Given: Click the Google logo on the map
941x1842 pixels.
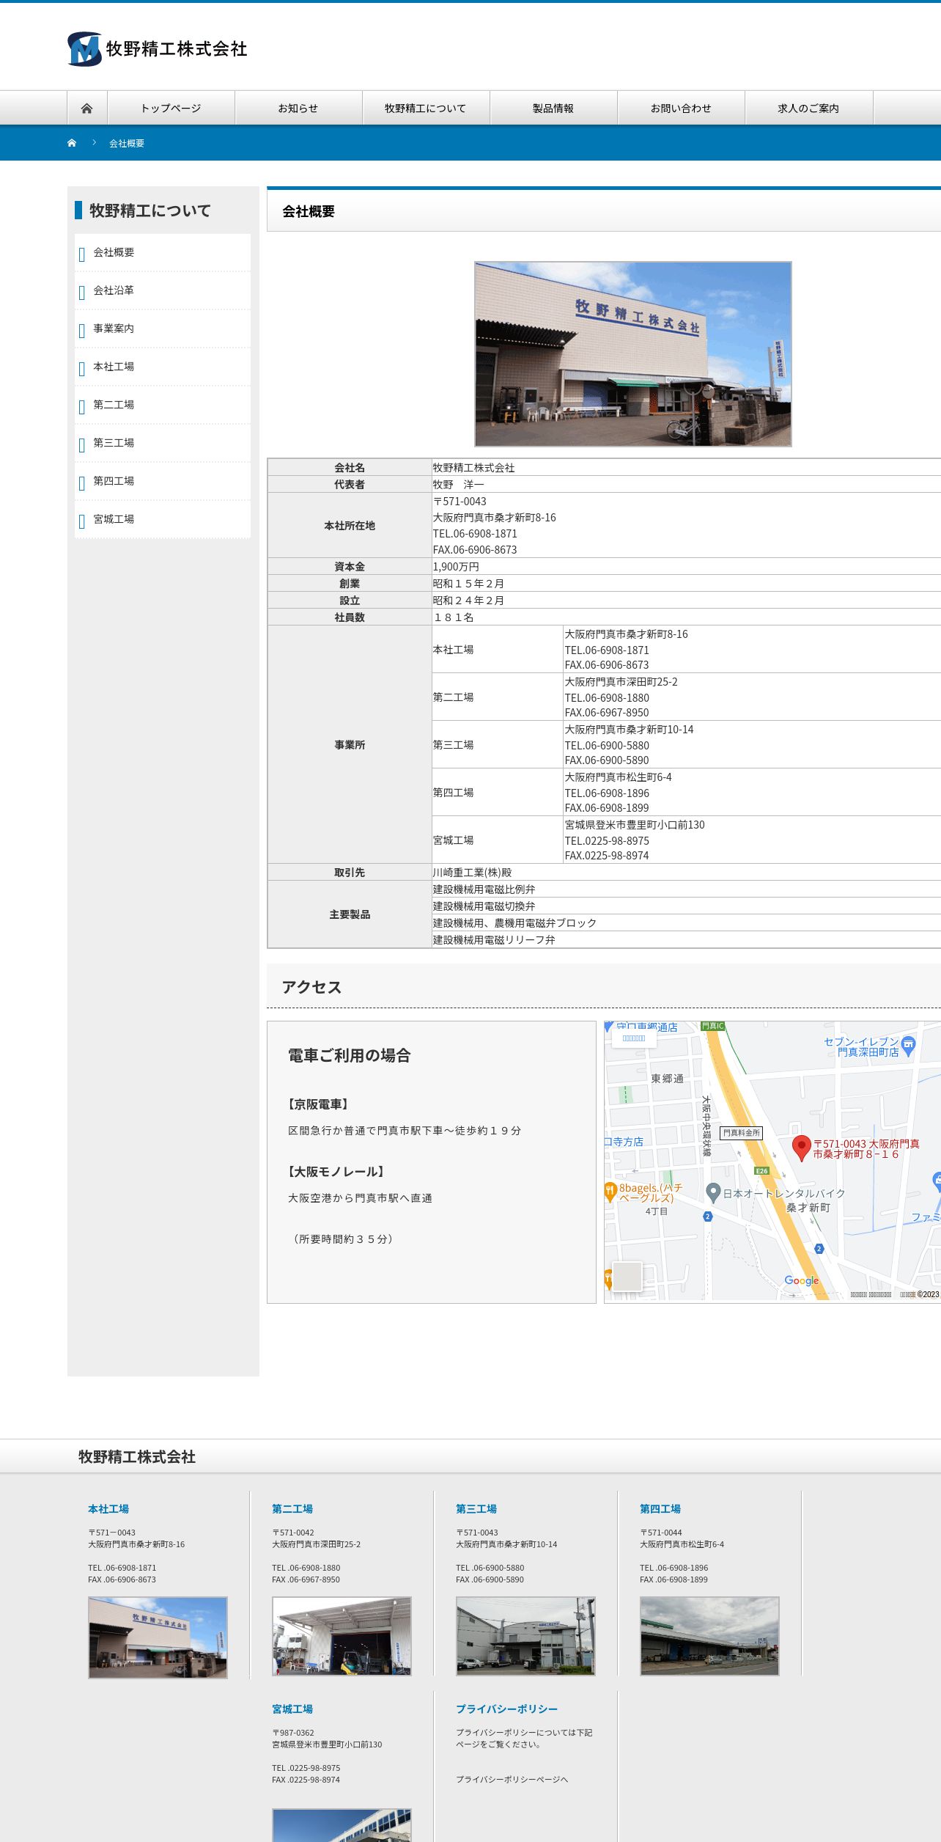Looking at the screenshot, I should [x=802, y=1280].
